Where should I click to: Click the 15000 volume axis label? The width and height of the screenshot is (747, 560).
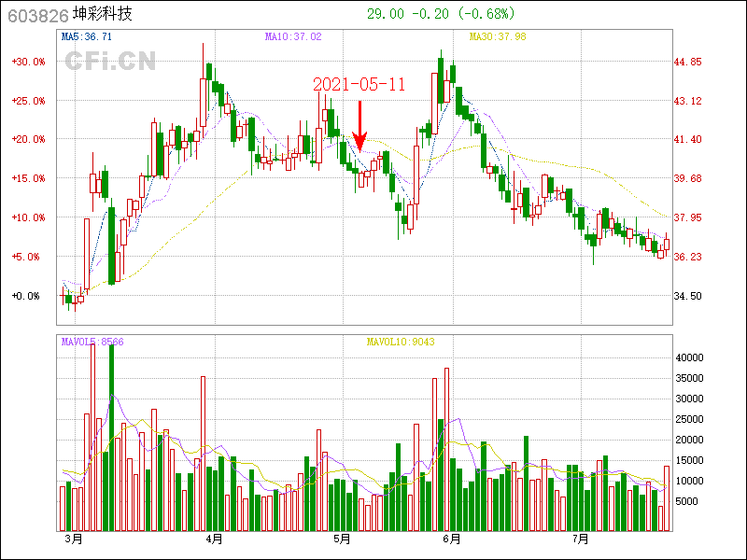coord(689,460)
